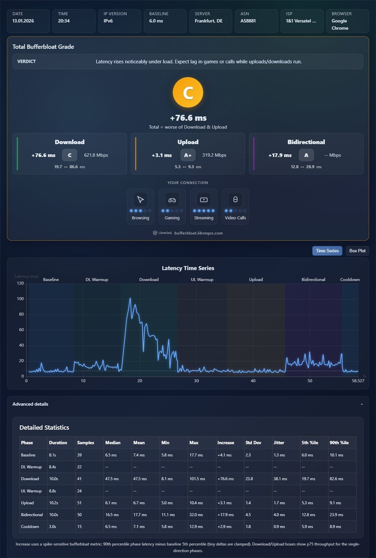Click the collapse arrow of Advanced details
The image size is (376, 558).
[x=362, y=405]
